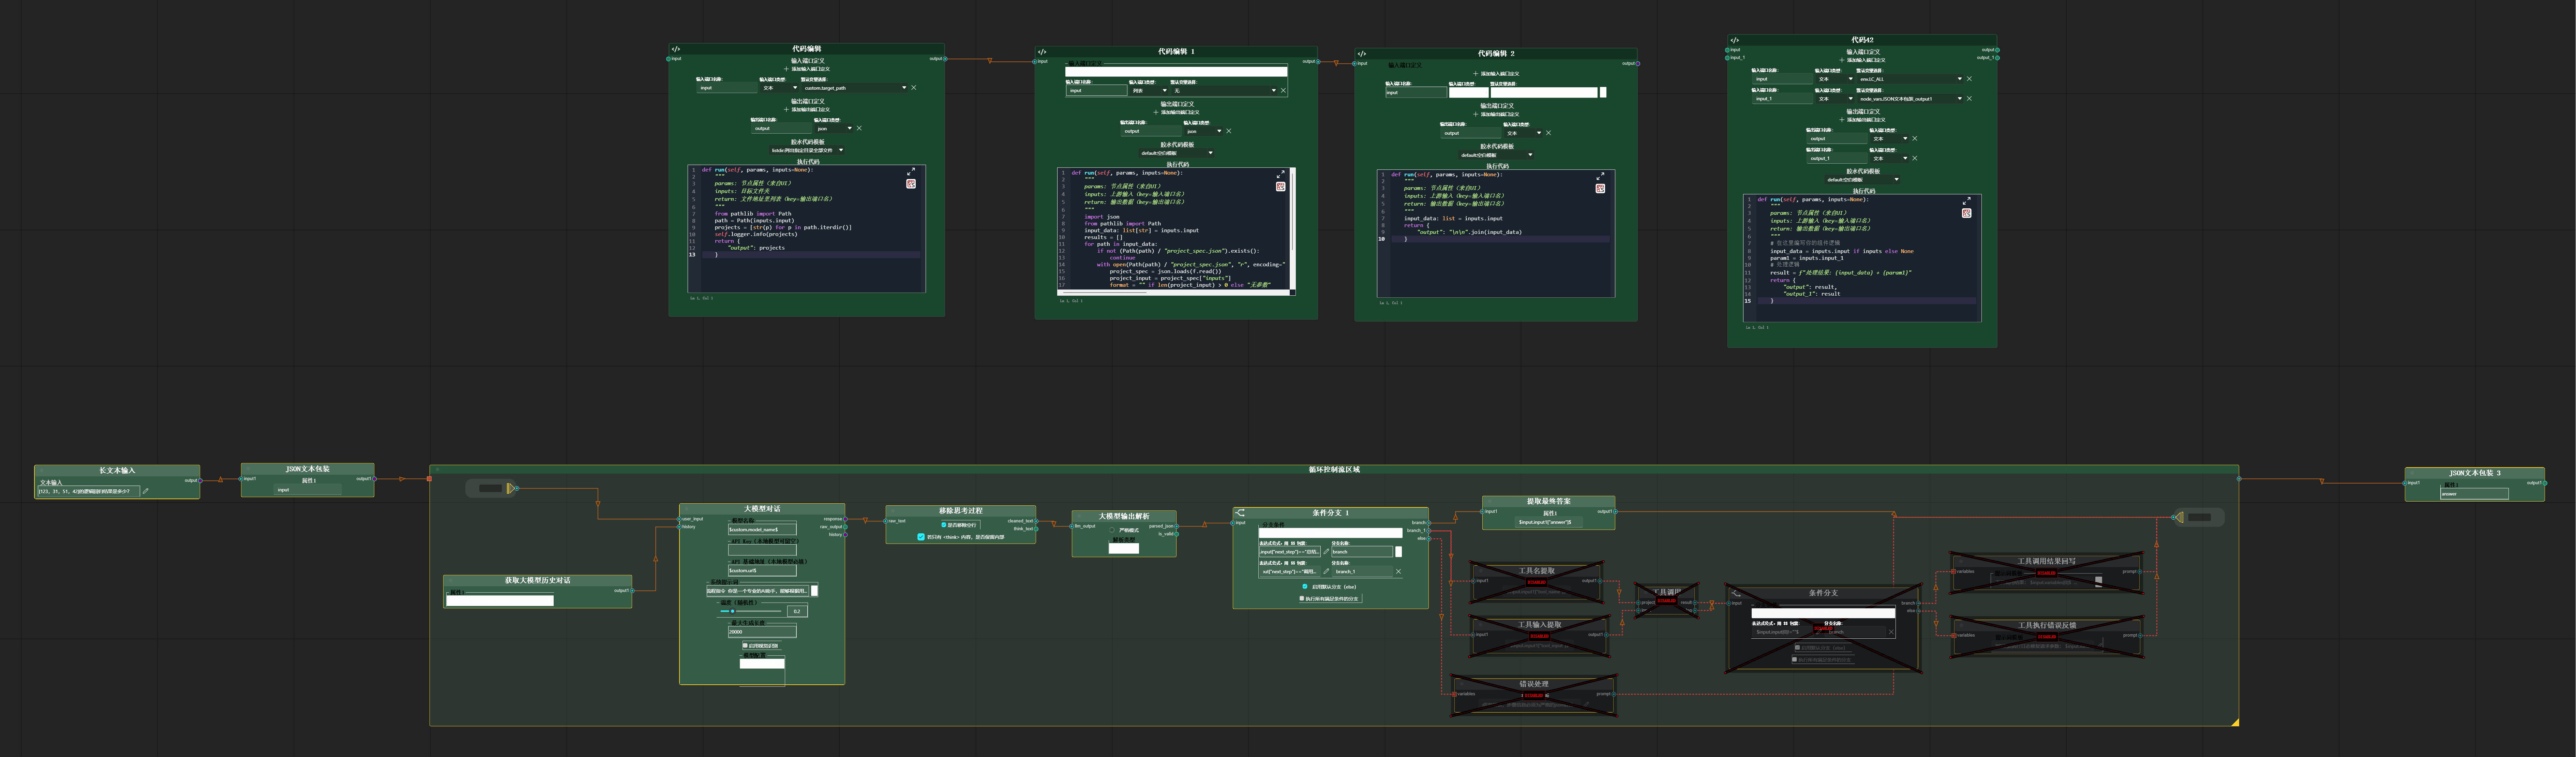2576x757 pixels.
Task: Click the 最大生成长度 field showing 20000
Action: pos(762,632)
